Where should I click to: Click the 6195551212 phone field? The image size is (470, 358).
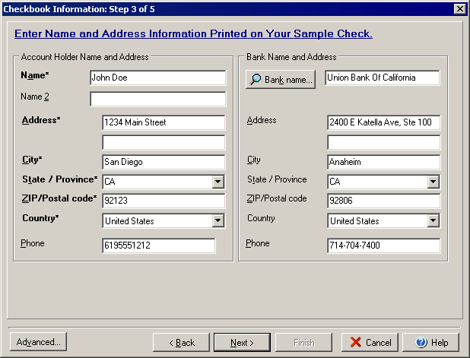pyautogui.click(x=158, y=246)
